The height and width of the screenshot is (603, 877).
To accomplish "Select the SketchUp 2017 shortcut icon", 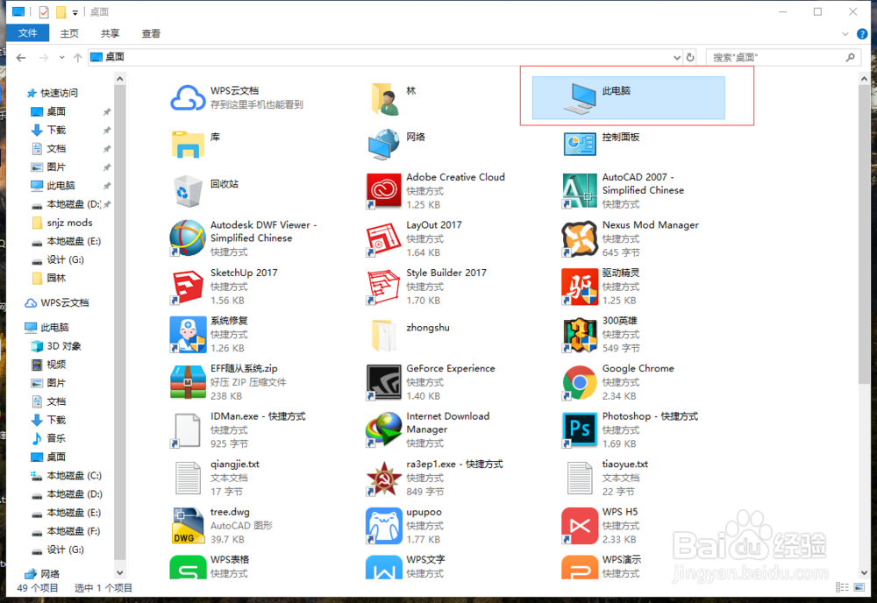I will (x=188, y=287).
